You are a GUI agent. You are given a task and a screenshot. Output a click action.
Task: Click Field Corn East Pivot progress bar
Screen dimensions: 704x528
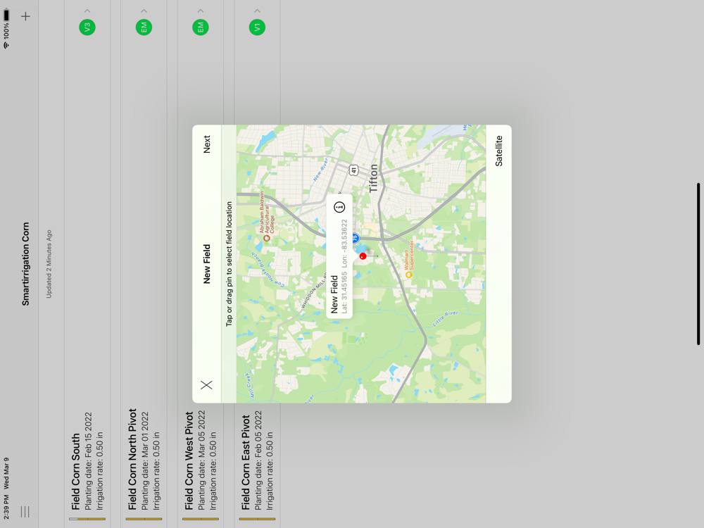(257, 519)
